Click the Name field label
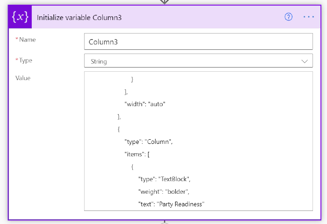 (x=27, y=40)
